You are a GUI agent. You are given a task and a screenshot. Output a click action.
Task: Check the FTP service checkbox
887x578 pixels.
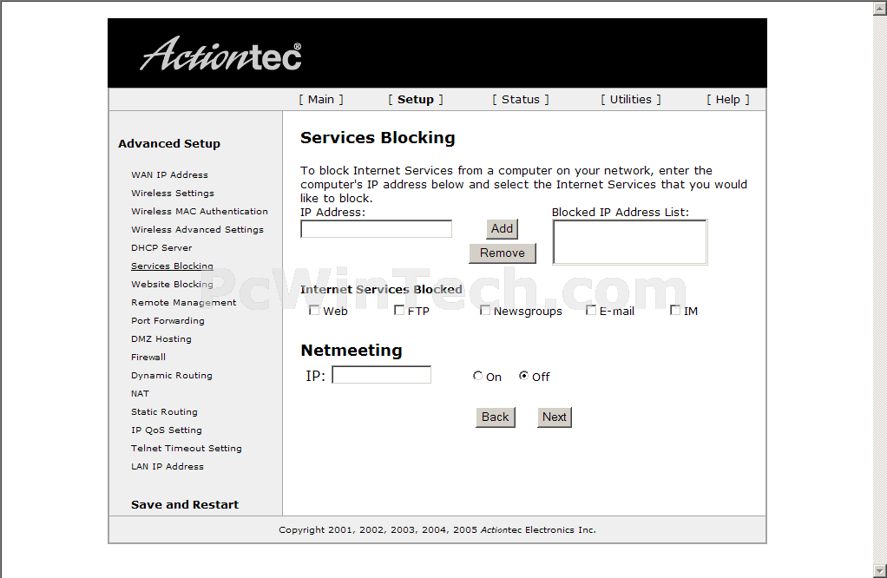[x=399, y=311]
